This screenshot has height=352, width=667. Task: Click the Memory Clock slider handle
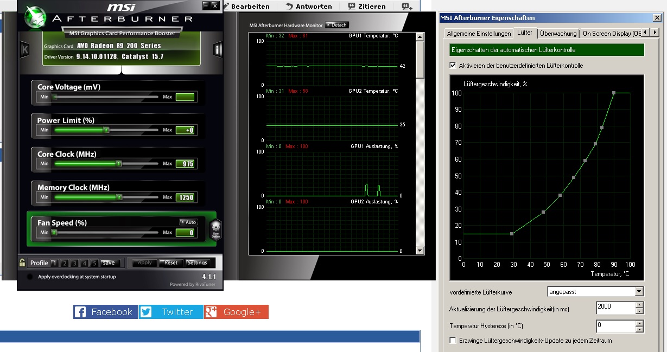[x=120, y=197]
